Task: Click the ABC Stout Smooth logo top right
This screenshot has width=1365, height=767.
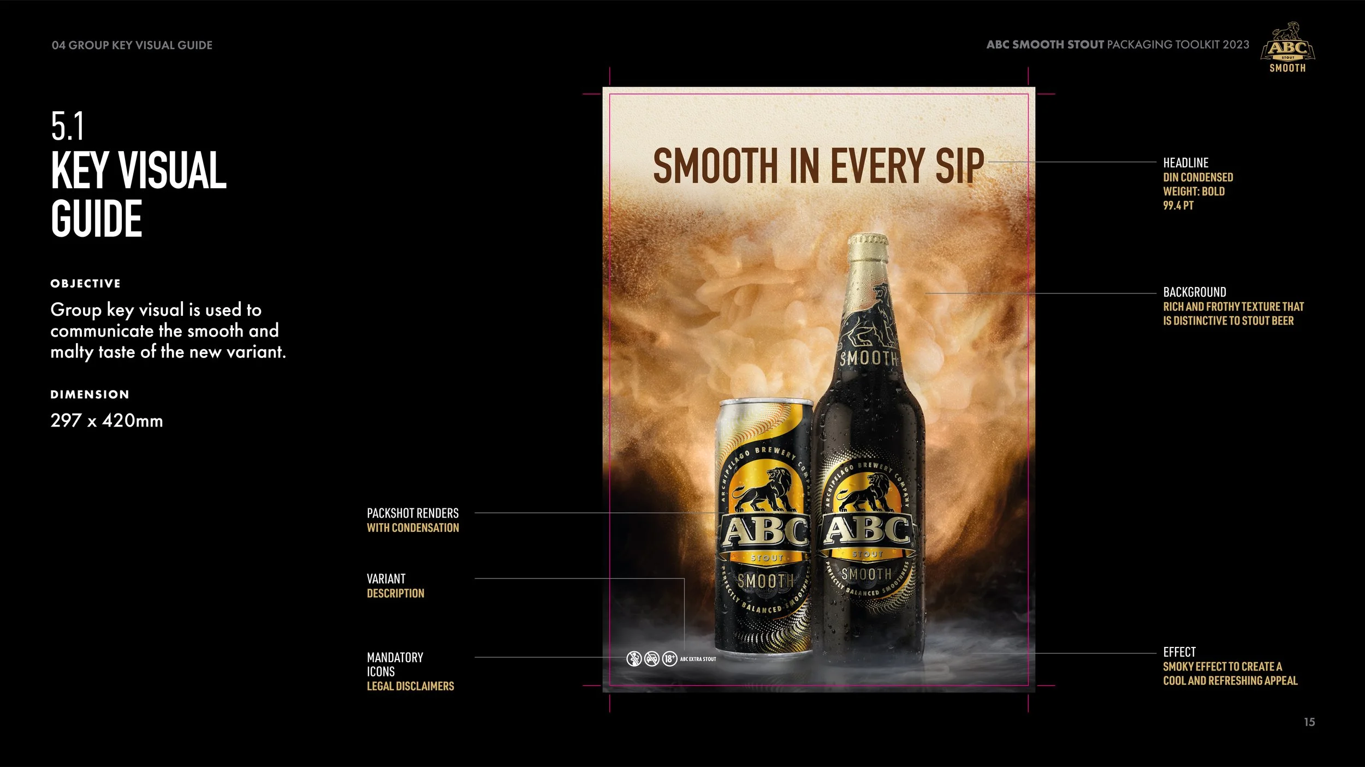Action: (x=1287, y=48)
